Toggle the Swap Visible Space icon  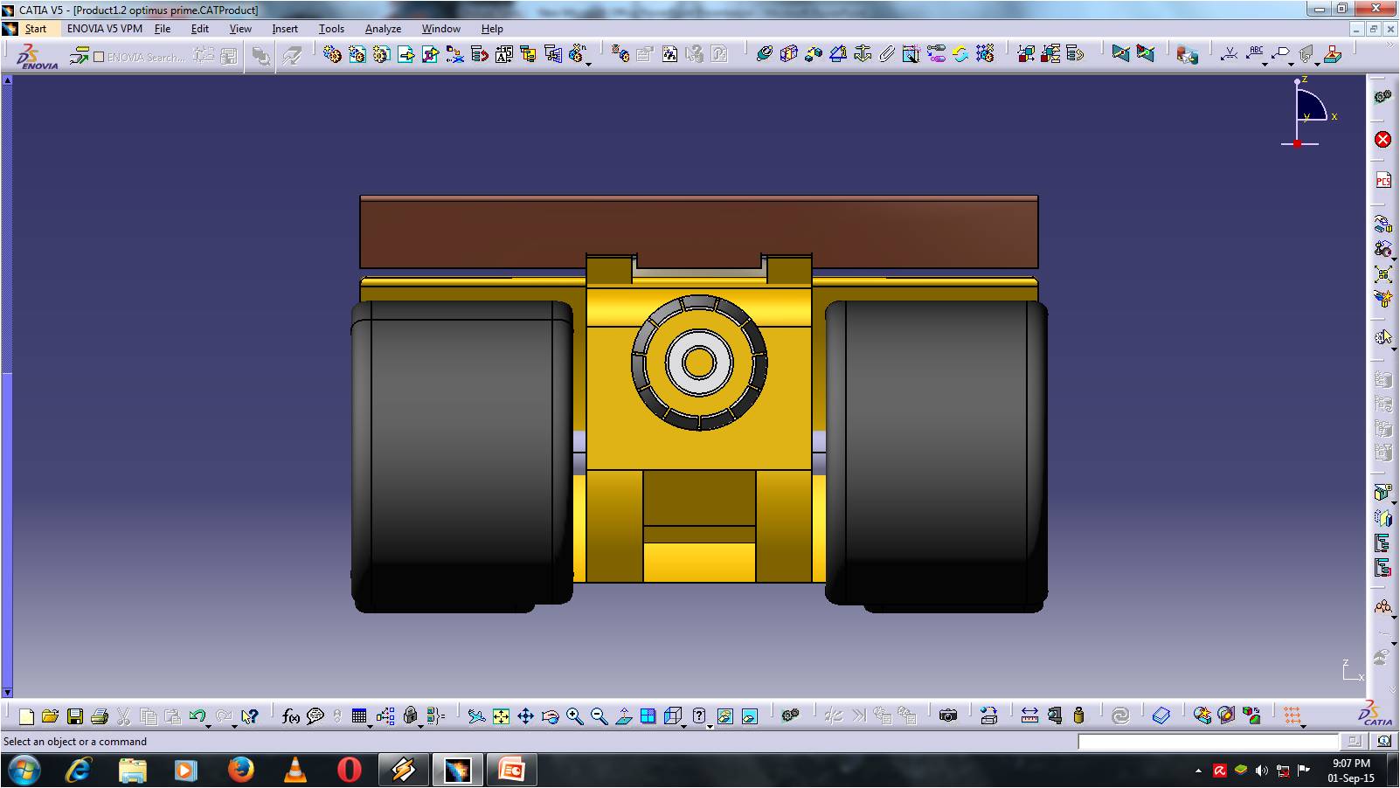[x=749, y=716]
